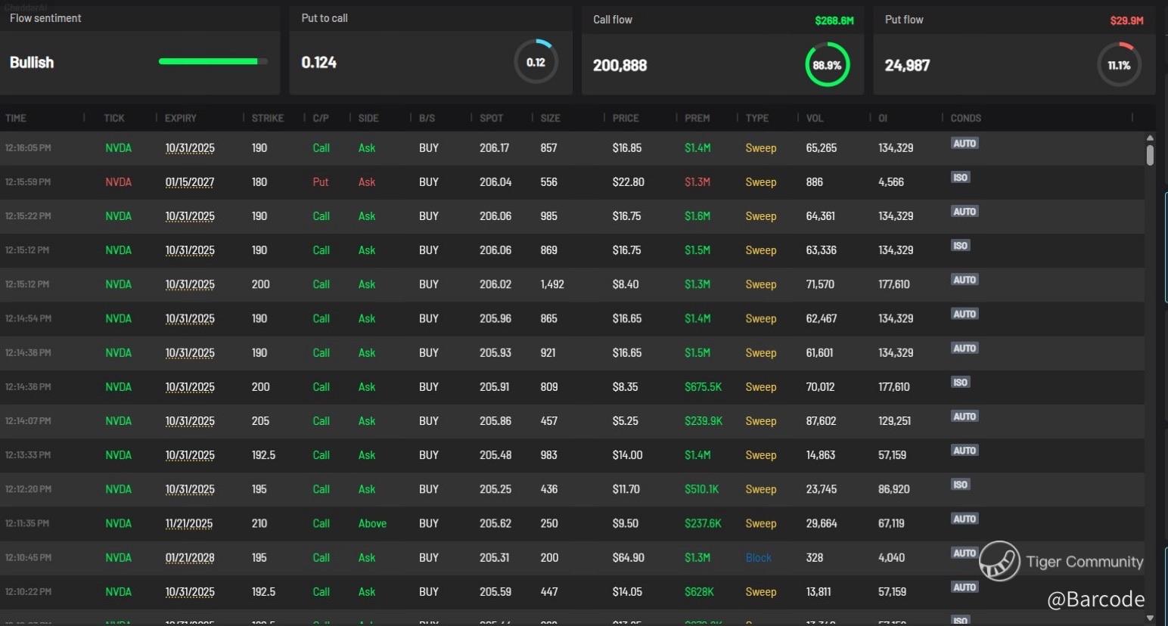Click the $675.5K premium value
The image size is (1168, 626).
coord(704,387)
